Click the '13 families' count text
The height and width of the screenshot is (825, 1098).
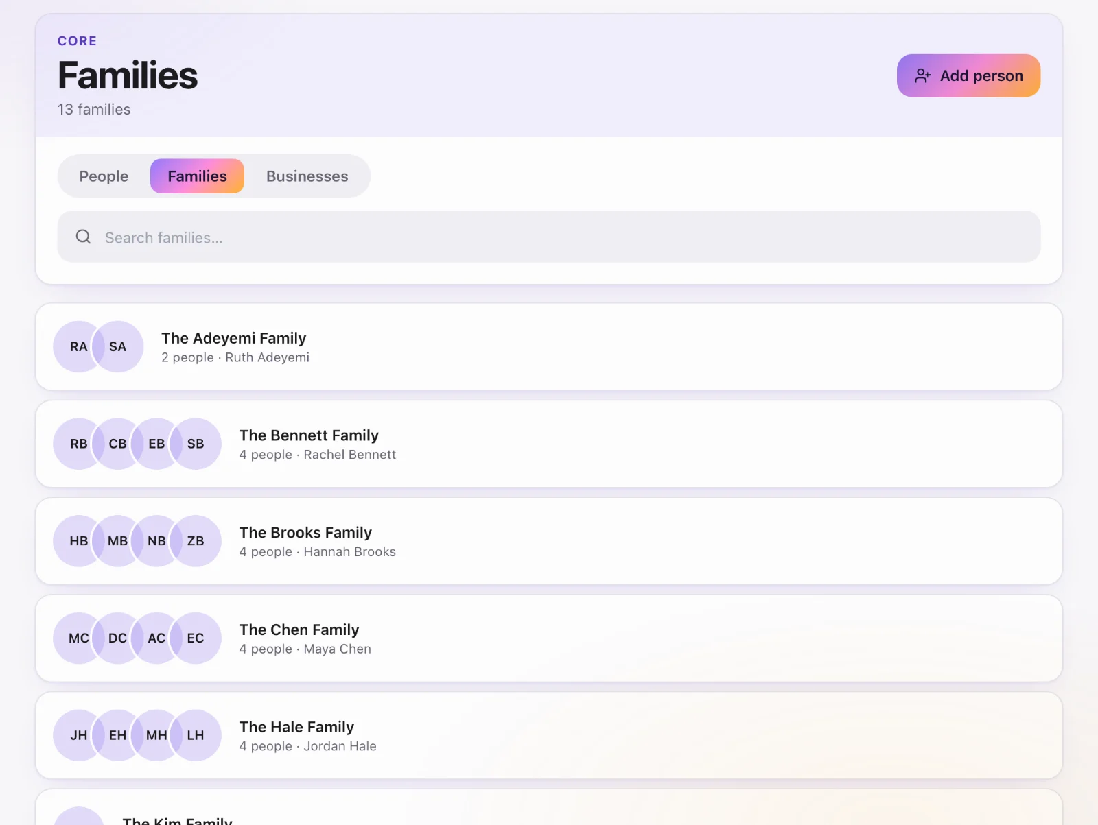[x=94, y=110]
